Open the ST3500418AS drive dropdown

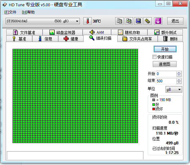(x=43, y=21)
